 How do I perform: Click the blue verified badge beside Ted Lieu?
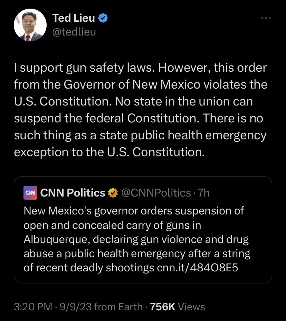click(x=103, y=19)
